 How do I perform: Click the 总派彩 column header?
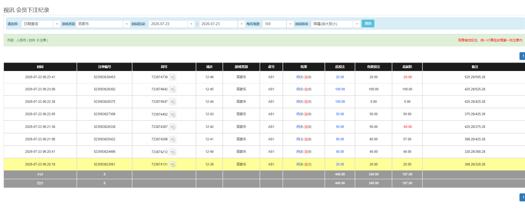(x=407, y=67)
